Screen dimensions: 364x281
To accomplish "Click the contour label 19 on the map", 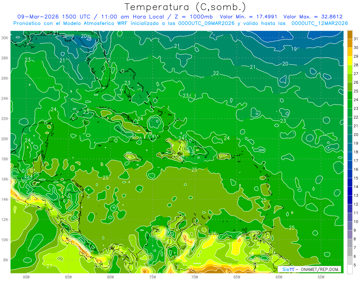I will click(x=294, y=49).
